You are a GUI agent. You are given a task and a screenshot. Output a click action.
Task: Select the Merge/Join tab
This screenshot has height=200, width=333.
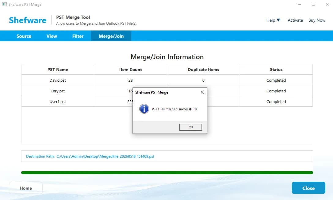point(111,36)
